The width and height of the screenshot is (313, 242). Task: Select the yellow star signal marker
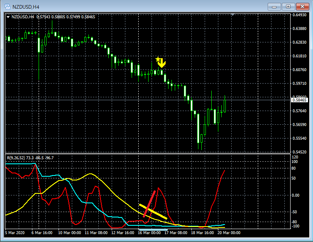coord(158,59)
